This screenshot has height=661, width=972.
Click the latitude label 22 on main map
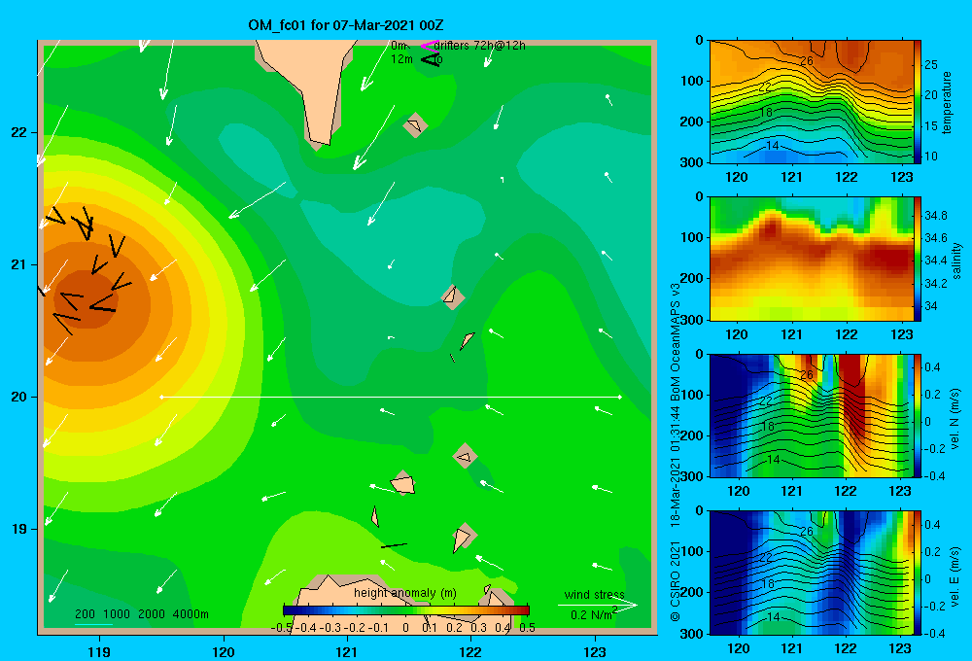point(19,132)
